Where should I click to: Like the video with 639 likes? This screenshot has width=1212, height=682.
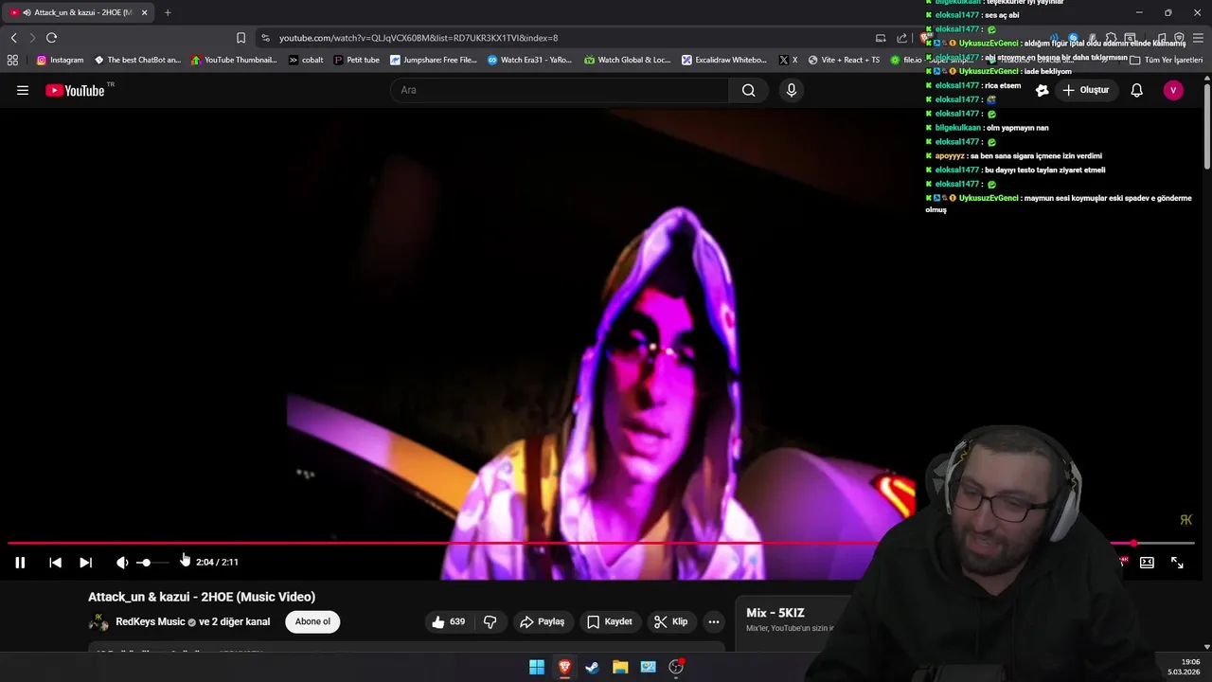pyautogui.click(x=449, y=621)
